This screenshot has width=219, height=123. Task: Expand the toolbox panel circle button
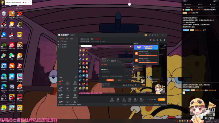click(76, 77)
